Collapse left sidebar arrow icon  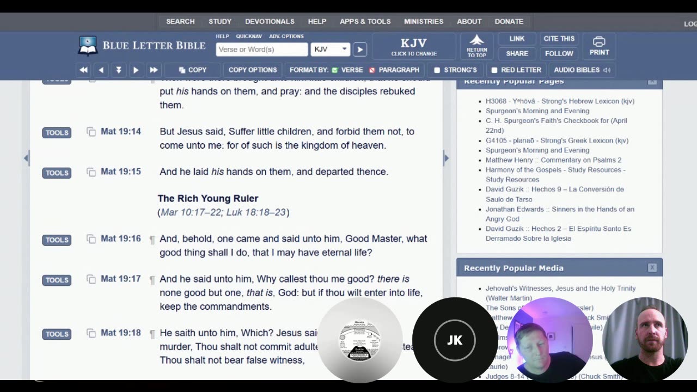pyautogui.click(x=26, y=158)
